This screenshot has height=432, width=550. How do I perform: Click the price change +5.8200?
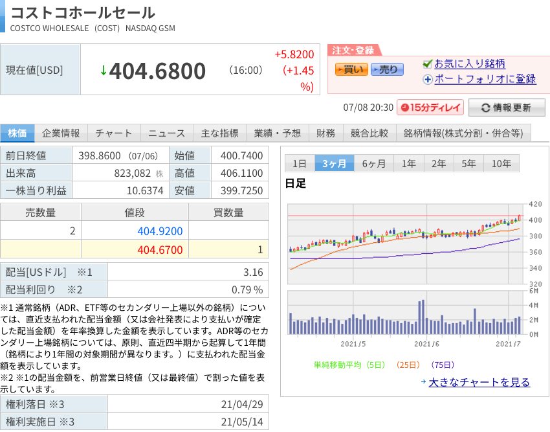tap(294, 54)
